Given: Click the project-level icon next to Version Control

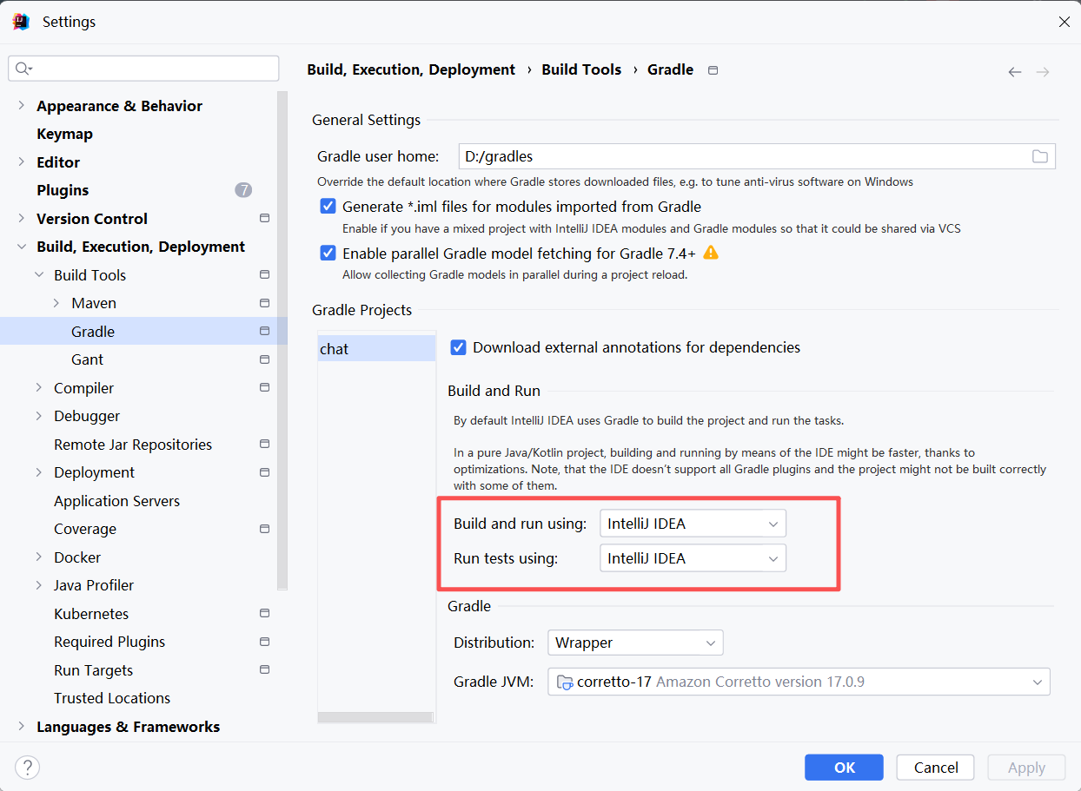Looking at the screenshot, I should (264, 218).
